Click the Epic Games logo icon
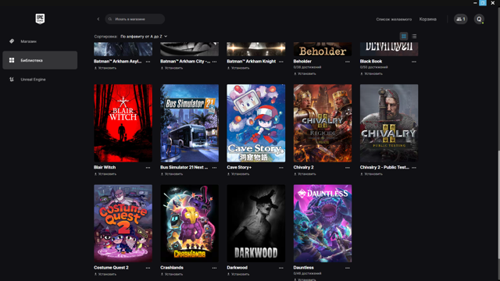Image resolution: width=500 pixels, height=281 pixels. [40, 19]
